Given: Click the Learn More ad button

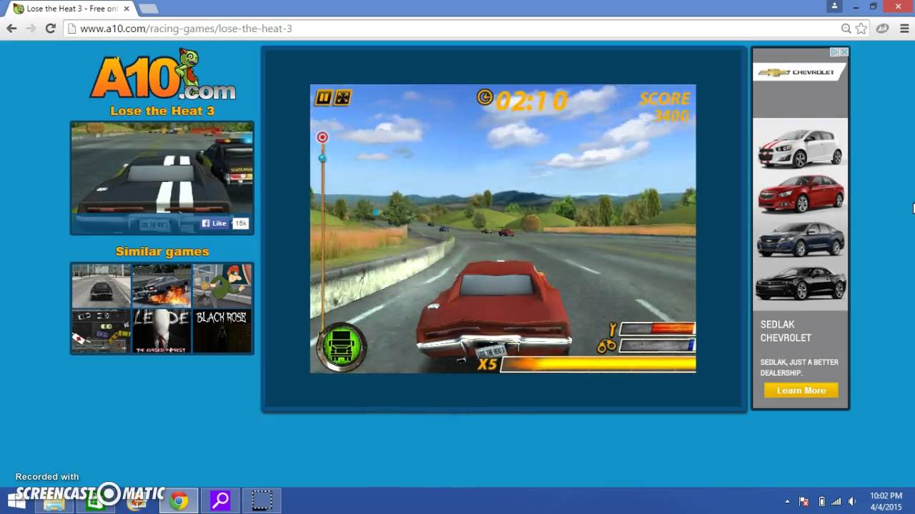Looking at the screenshot, I should 801,390.
